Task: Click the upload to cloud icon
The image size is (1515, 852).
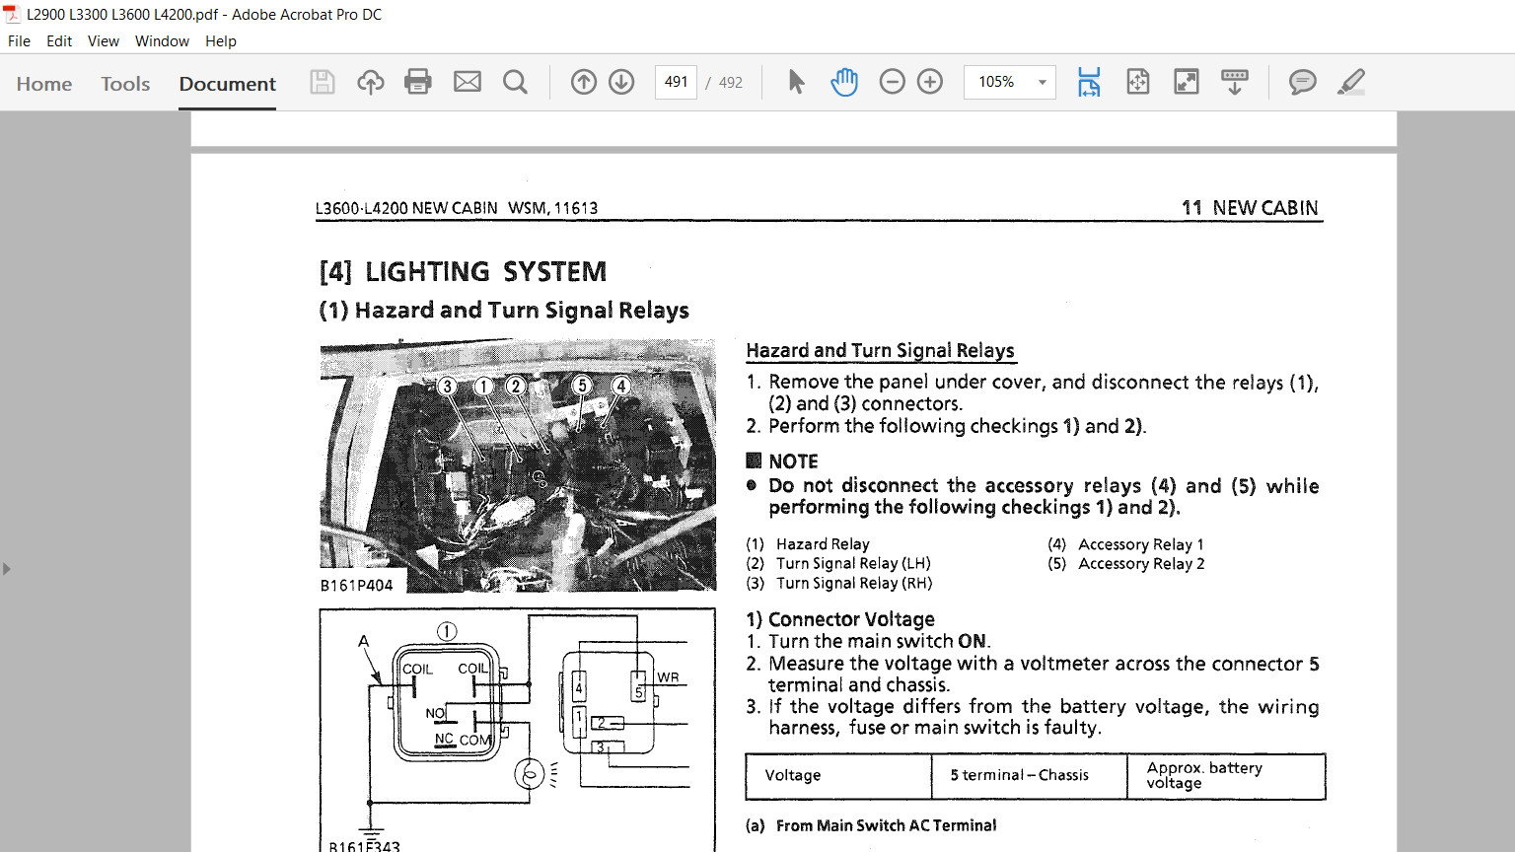Action: 371,82
